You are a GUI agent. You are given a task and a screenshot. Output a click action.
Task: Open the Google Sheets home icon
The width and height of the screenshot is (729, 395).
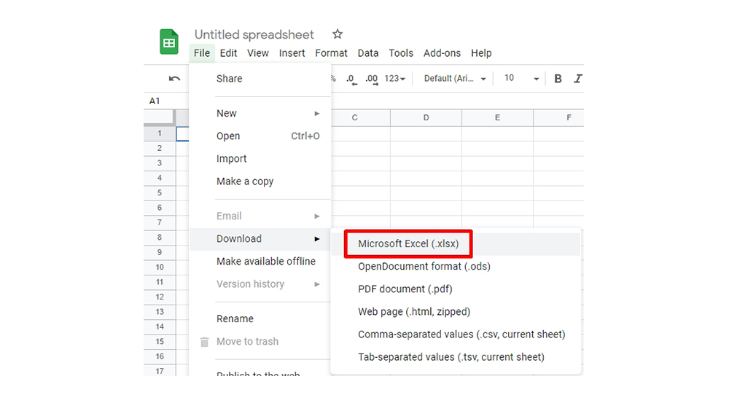[169, 42]
